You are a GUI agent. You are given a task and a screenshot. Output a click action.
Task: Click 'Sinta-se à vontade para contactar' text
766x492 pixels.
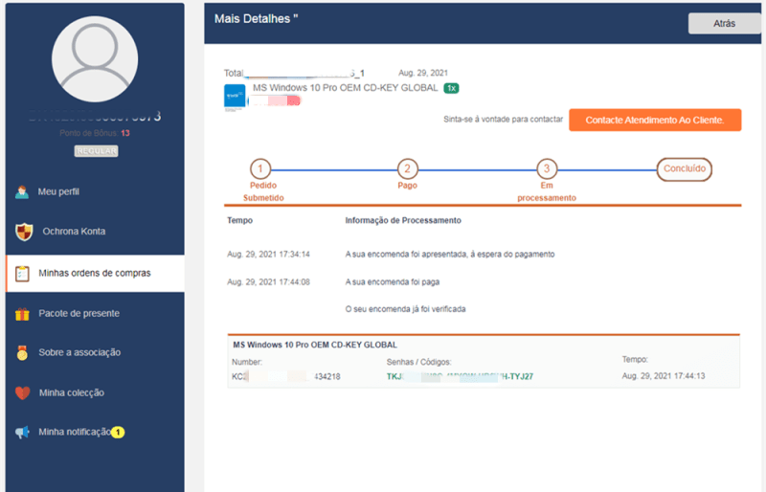point(504,120)
